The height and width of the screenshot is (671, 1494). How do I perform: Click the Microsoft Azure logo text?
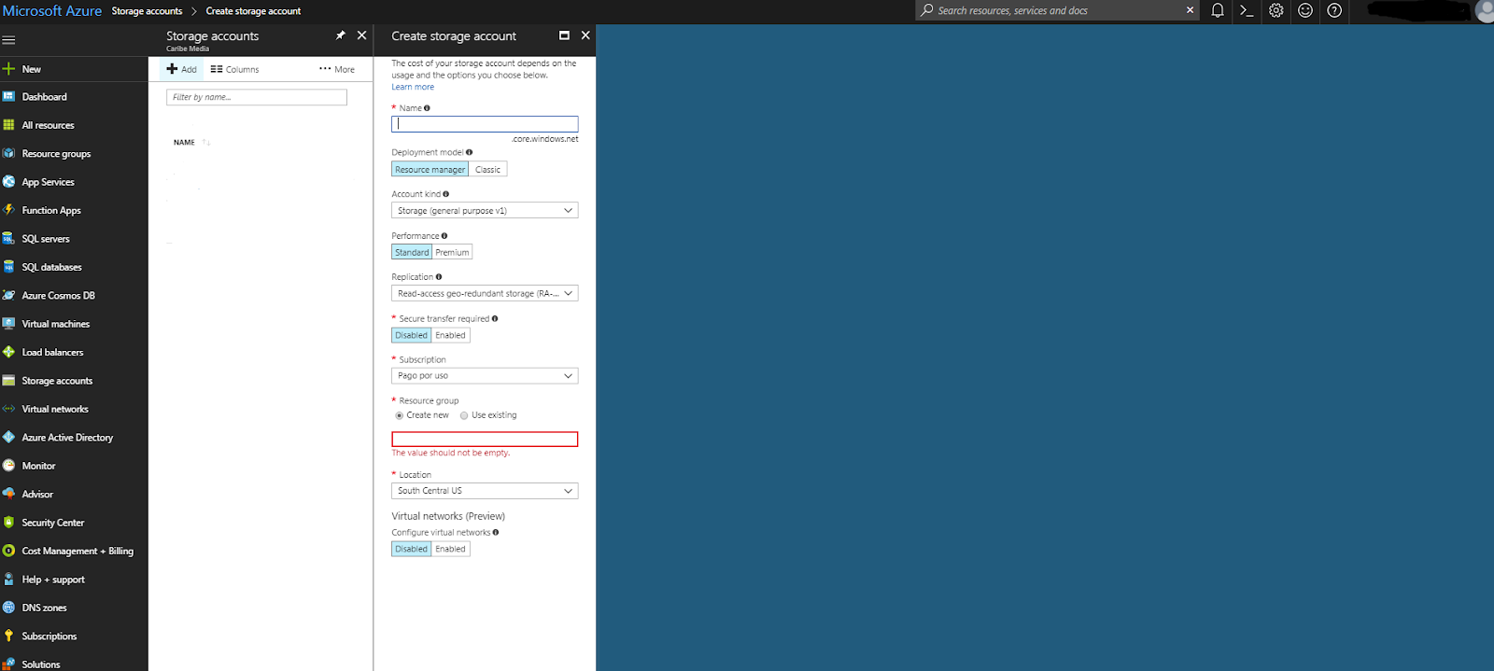point(52,11)
